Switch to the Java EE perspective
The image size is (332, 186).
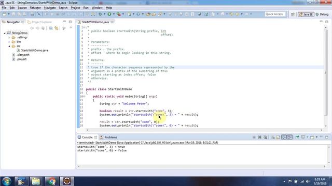306,14
